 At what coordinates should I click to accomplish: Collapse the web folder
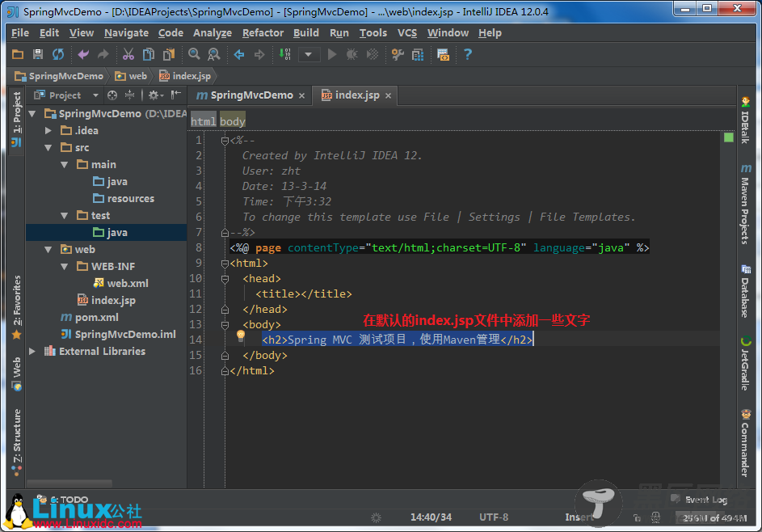click(x=48, y=250)
